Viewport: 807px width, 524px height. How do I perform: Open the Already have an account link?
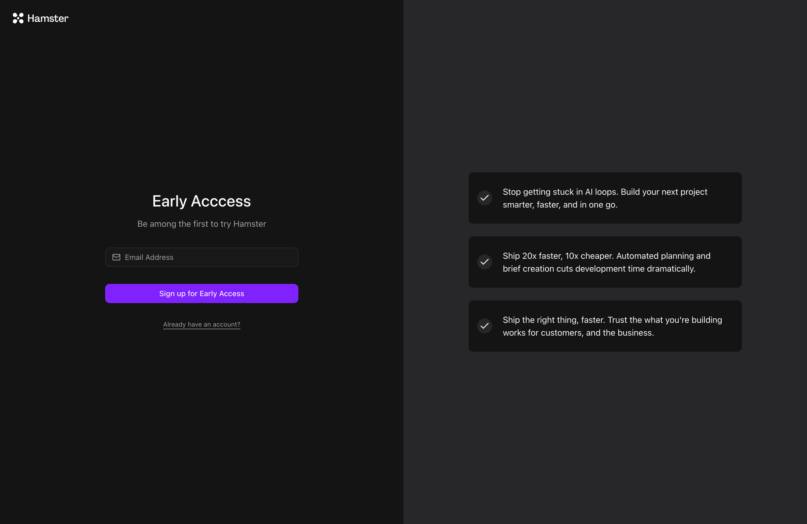click(201, 324)
